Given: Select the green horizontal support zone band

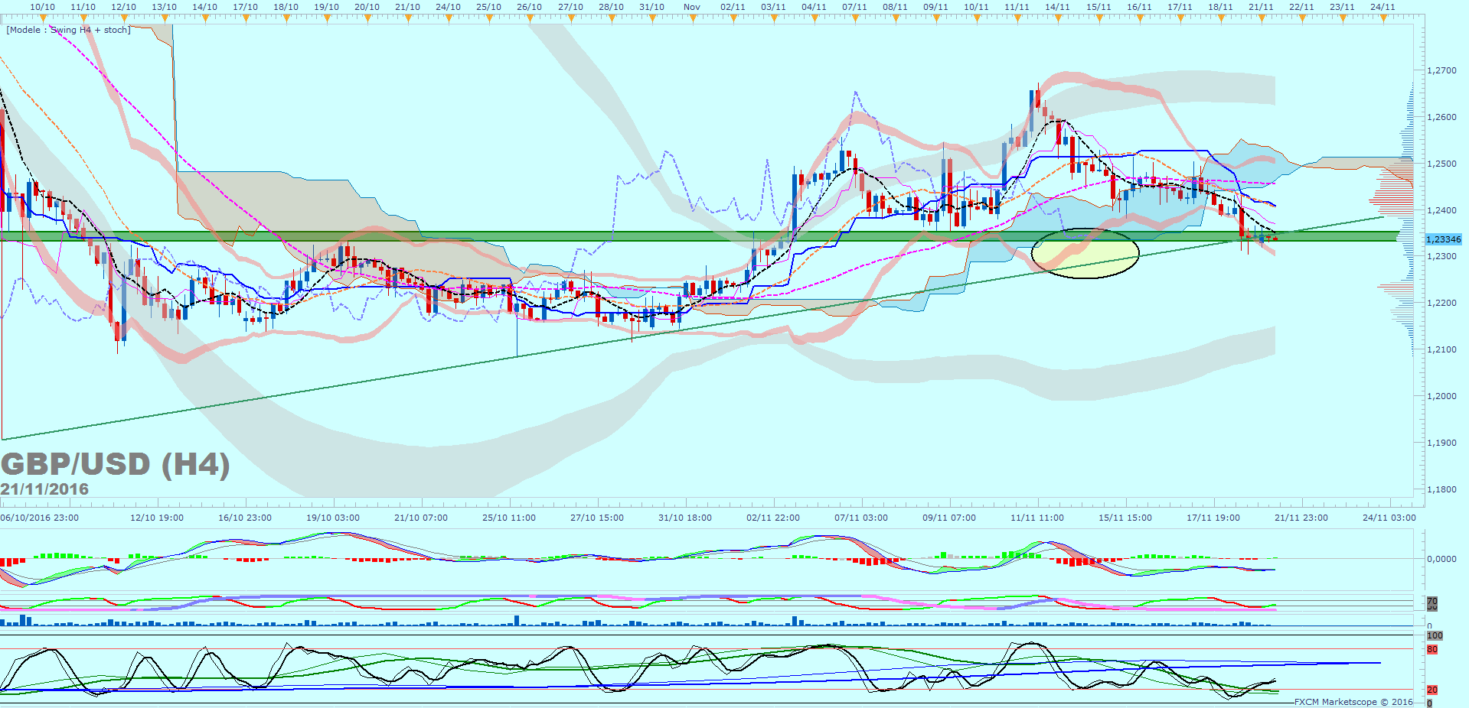Looking at the screenshot, I should coord(536,236).
